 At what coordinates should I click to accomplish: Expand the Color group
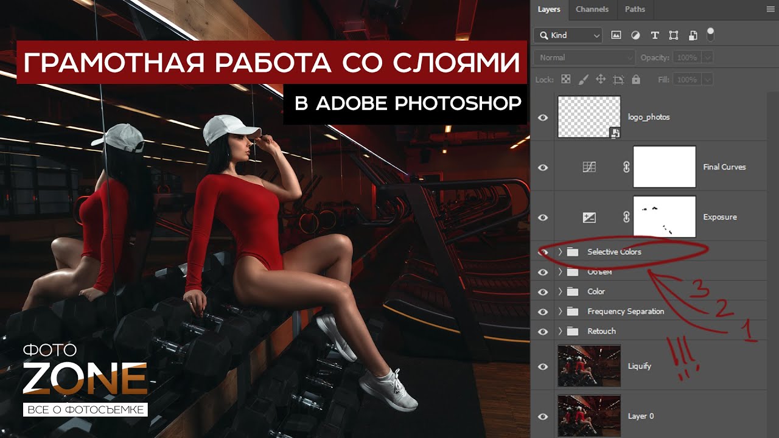point(560,291)
